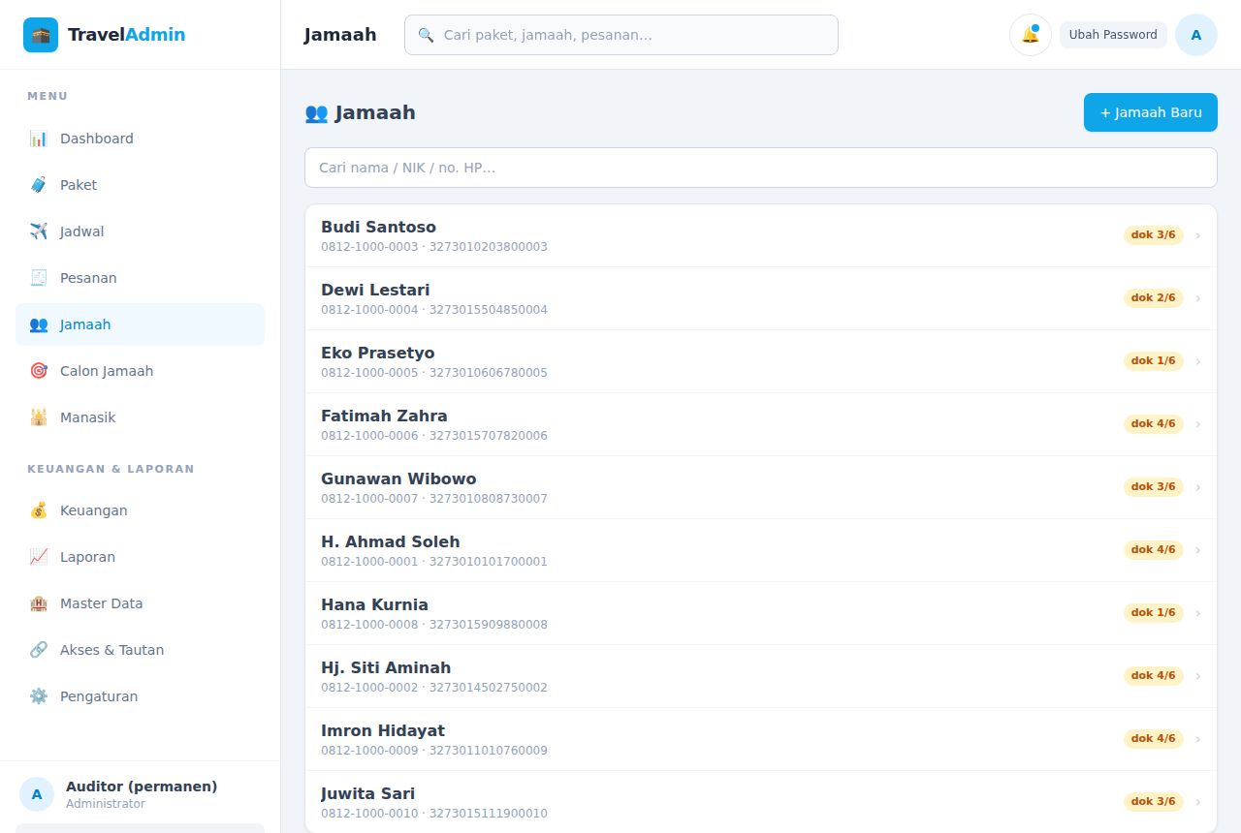Open notifications bell icon
This screenshot has width=1241, height=833.
pyautogui.click(x=1031, y=35)
